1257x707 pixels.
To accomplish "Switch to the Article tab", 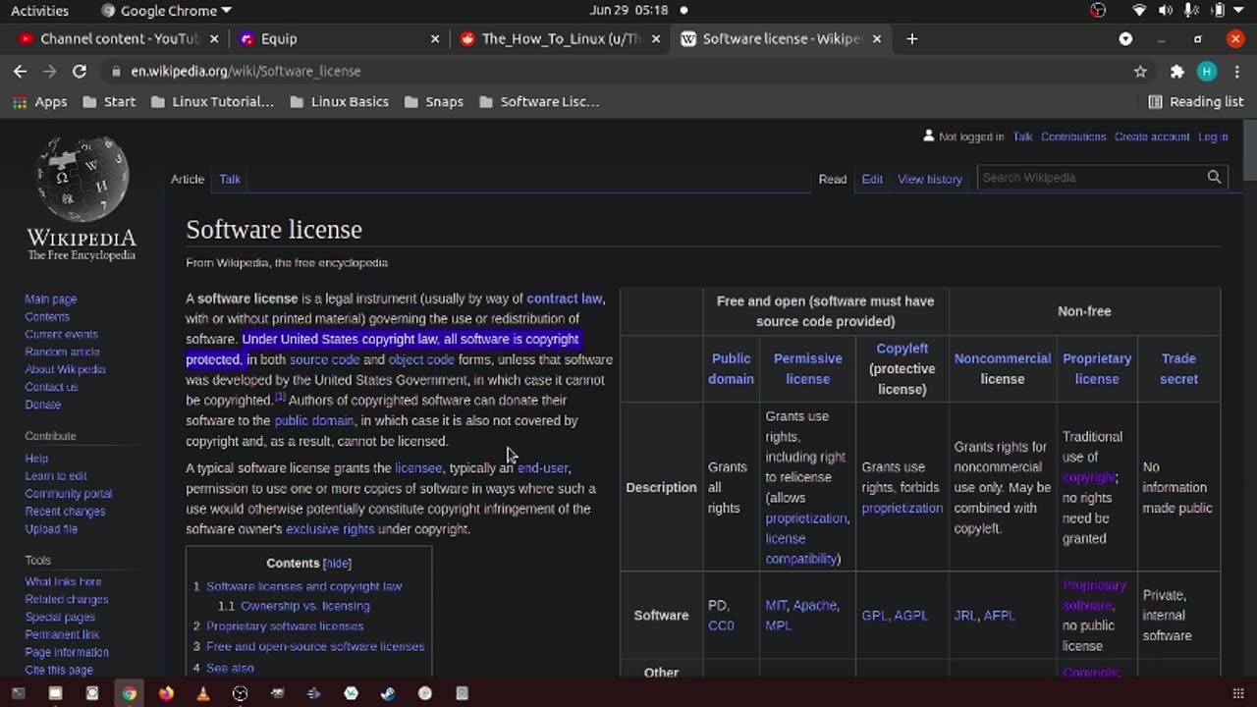I will (x=188, y=179).
